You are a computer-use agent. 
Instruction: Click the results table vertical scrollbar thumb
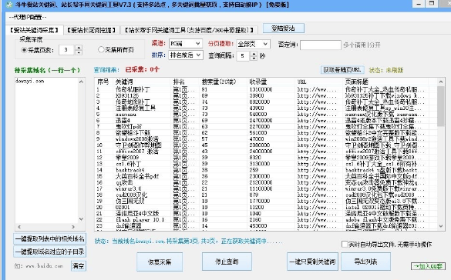pos(441,106)
